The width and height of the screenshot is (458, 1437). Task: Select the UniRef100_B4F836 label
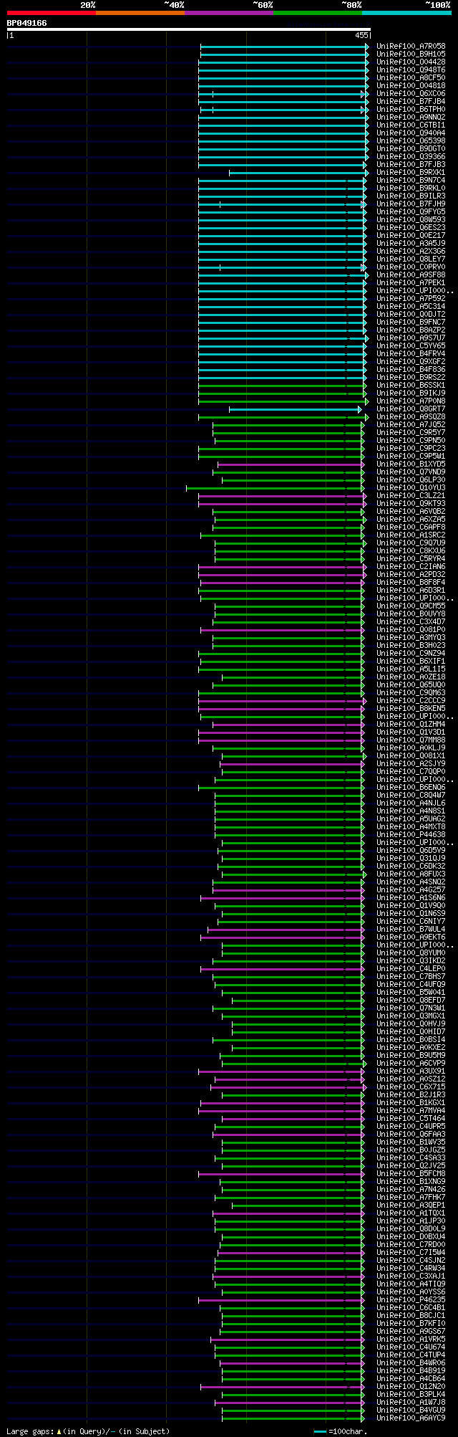(x=411, y=370)
